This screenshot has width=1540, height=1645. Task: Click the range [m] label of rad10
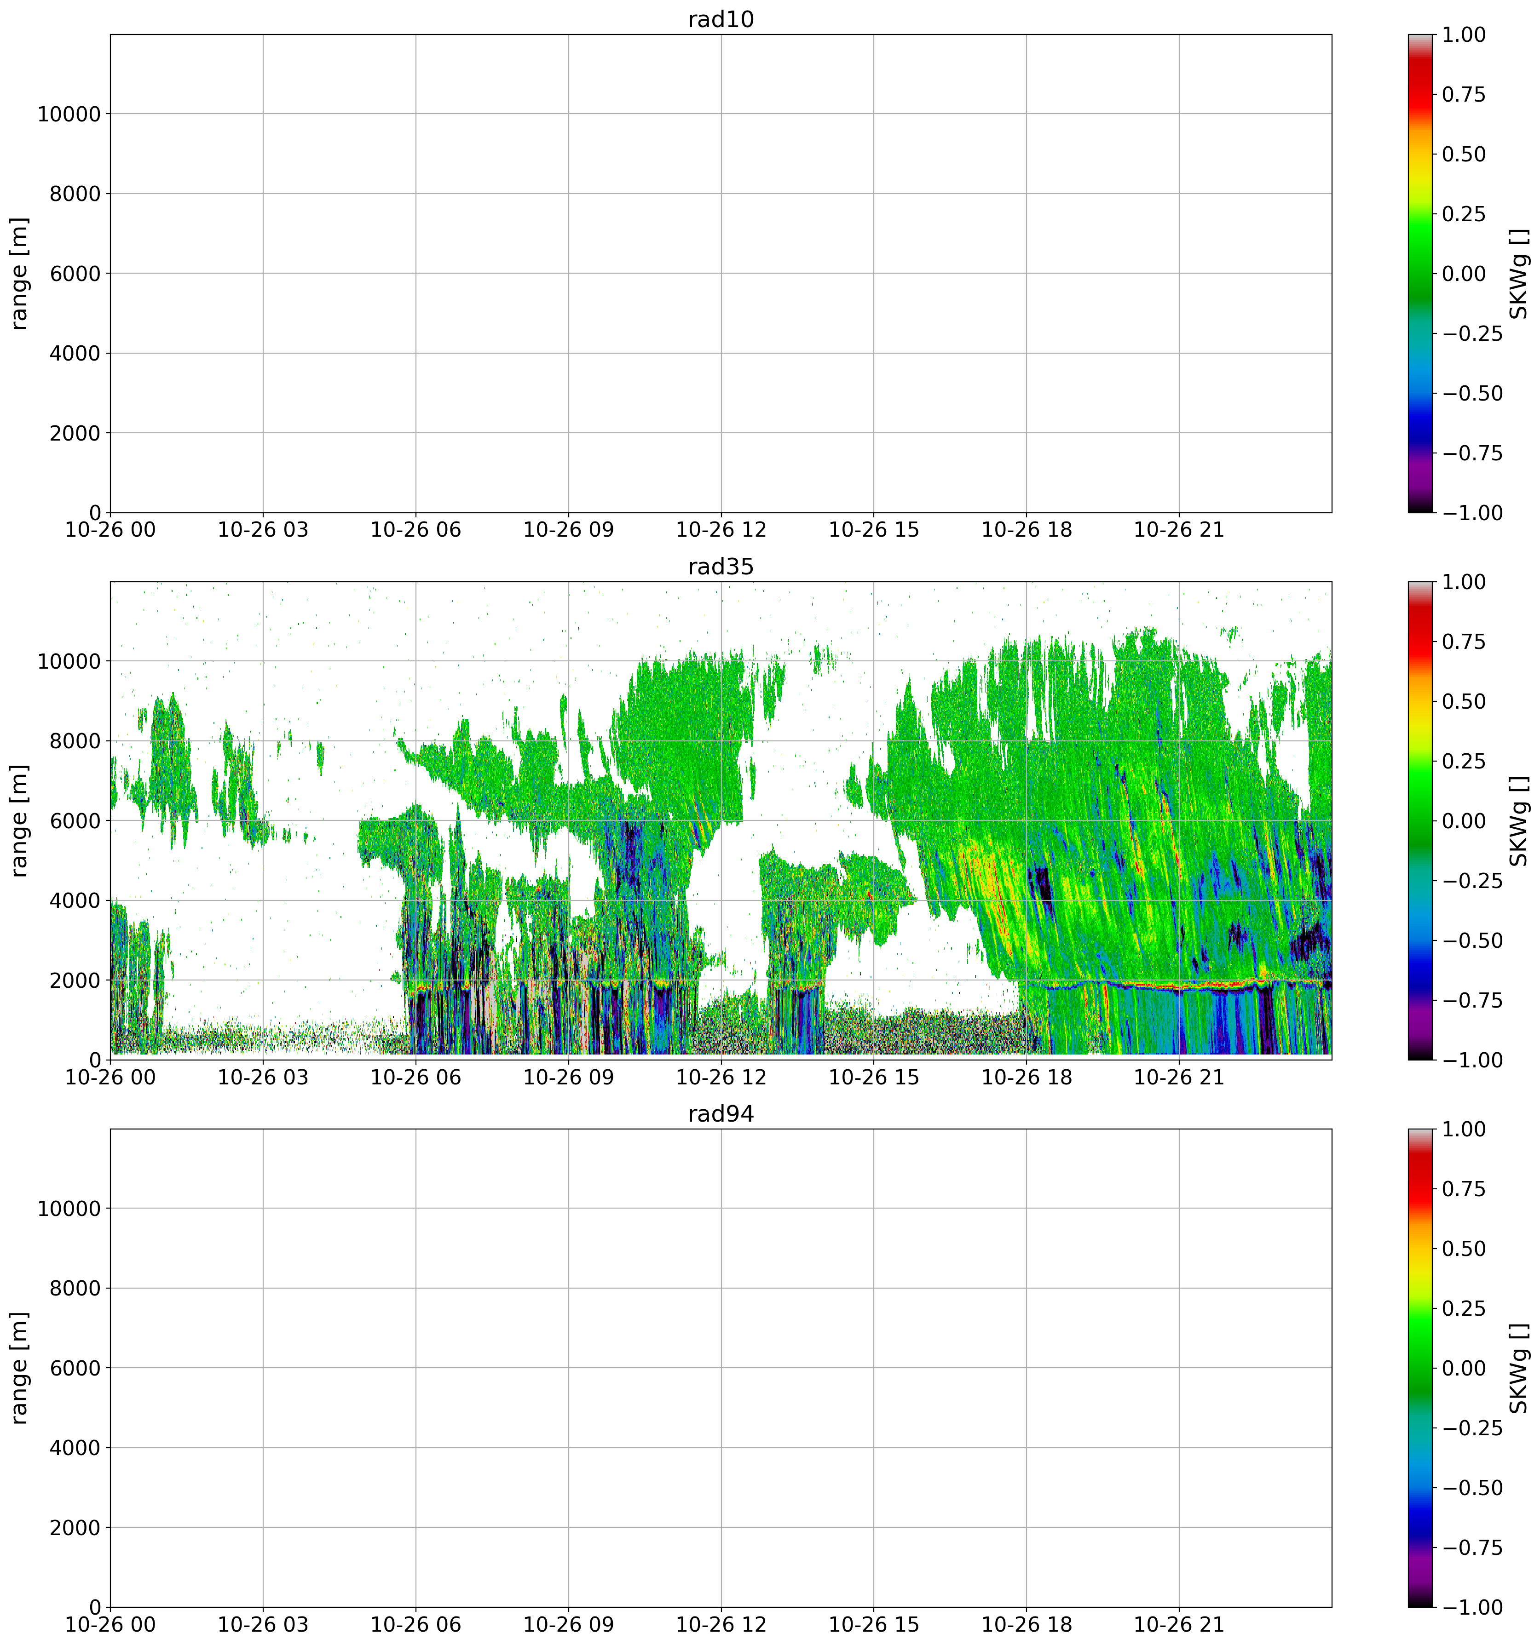20,273
